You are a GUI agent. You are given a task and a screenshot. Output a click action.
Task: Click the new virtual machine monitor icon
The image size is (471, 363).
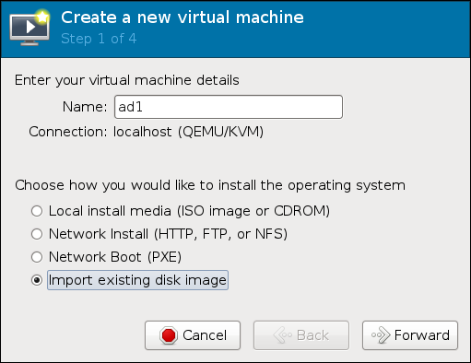point(29,28)
